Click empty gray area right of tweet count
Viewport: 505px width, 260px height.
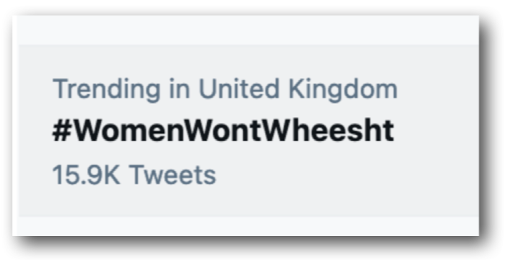pos(341,175)
